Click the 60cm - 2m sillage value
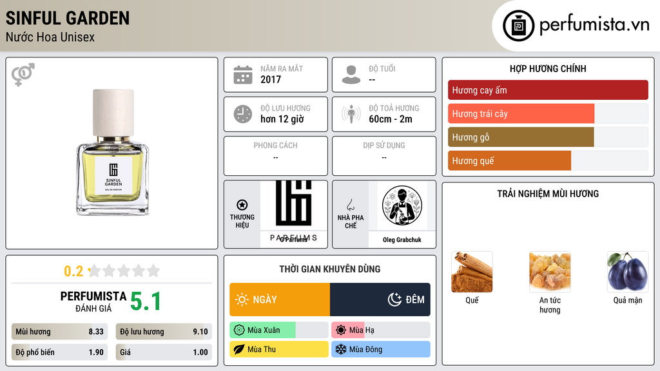This screenshot has width=660, height=371. [x=391, y=119]
